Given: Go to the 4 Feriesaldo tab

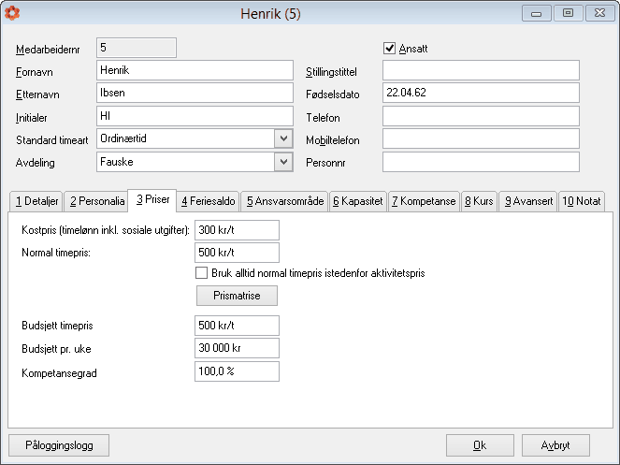Looking at the screenshot, I should [x=208, y=201].
